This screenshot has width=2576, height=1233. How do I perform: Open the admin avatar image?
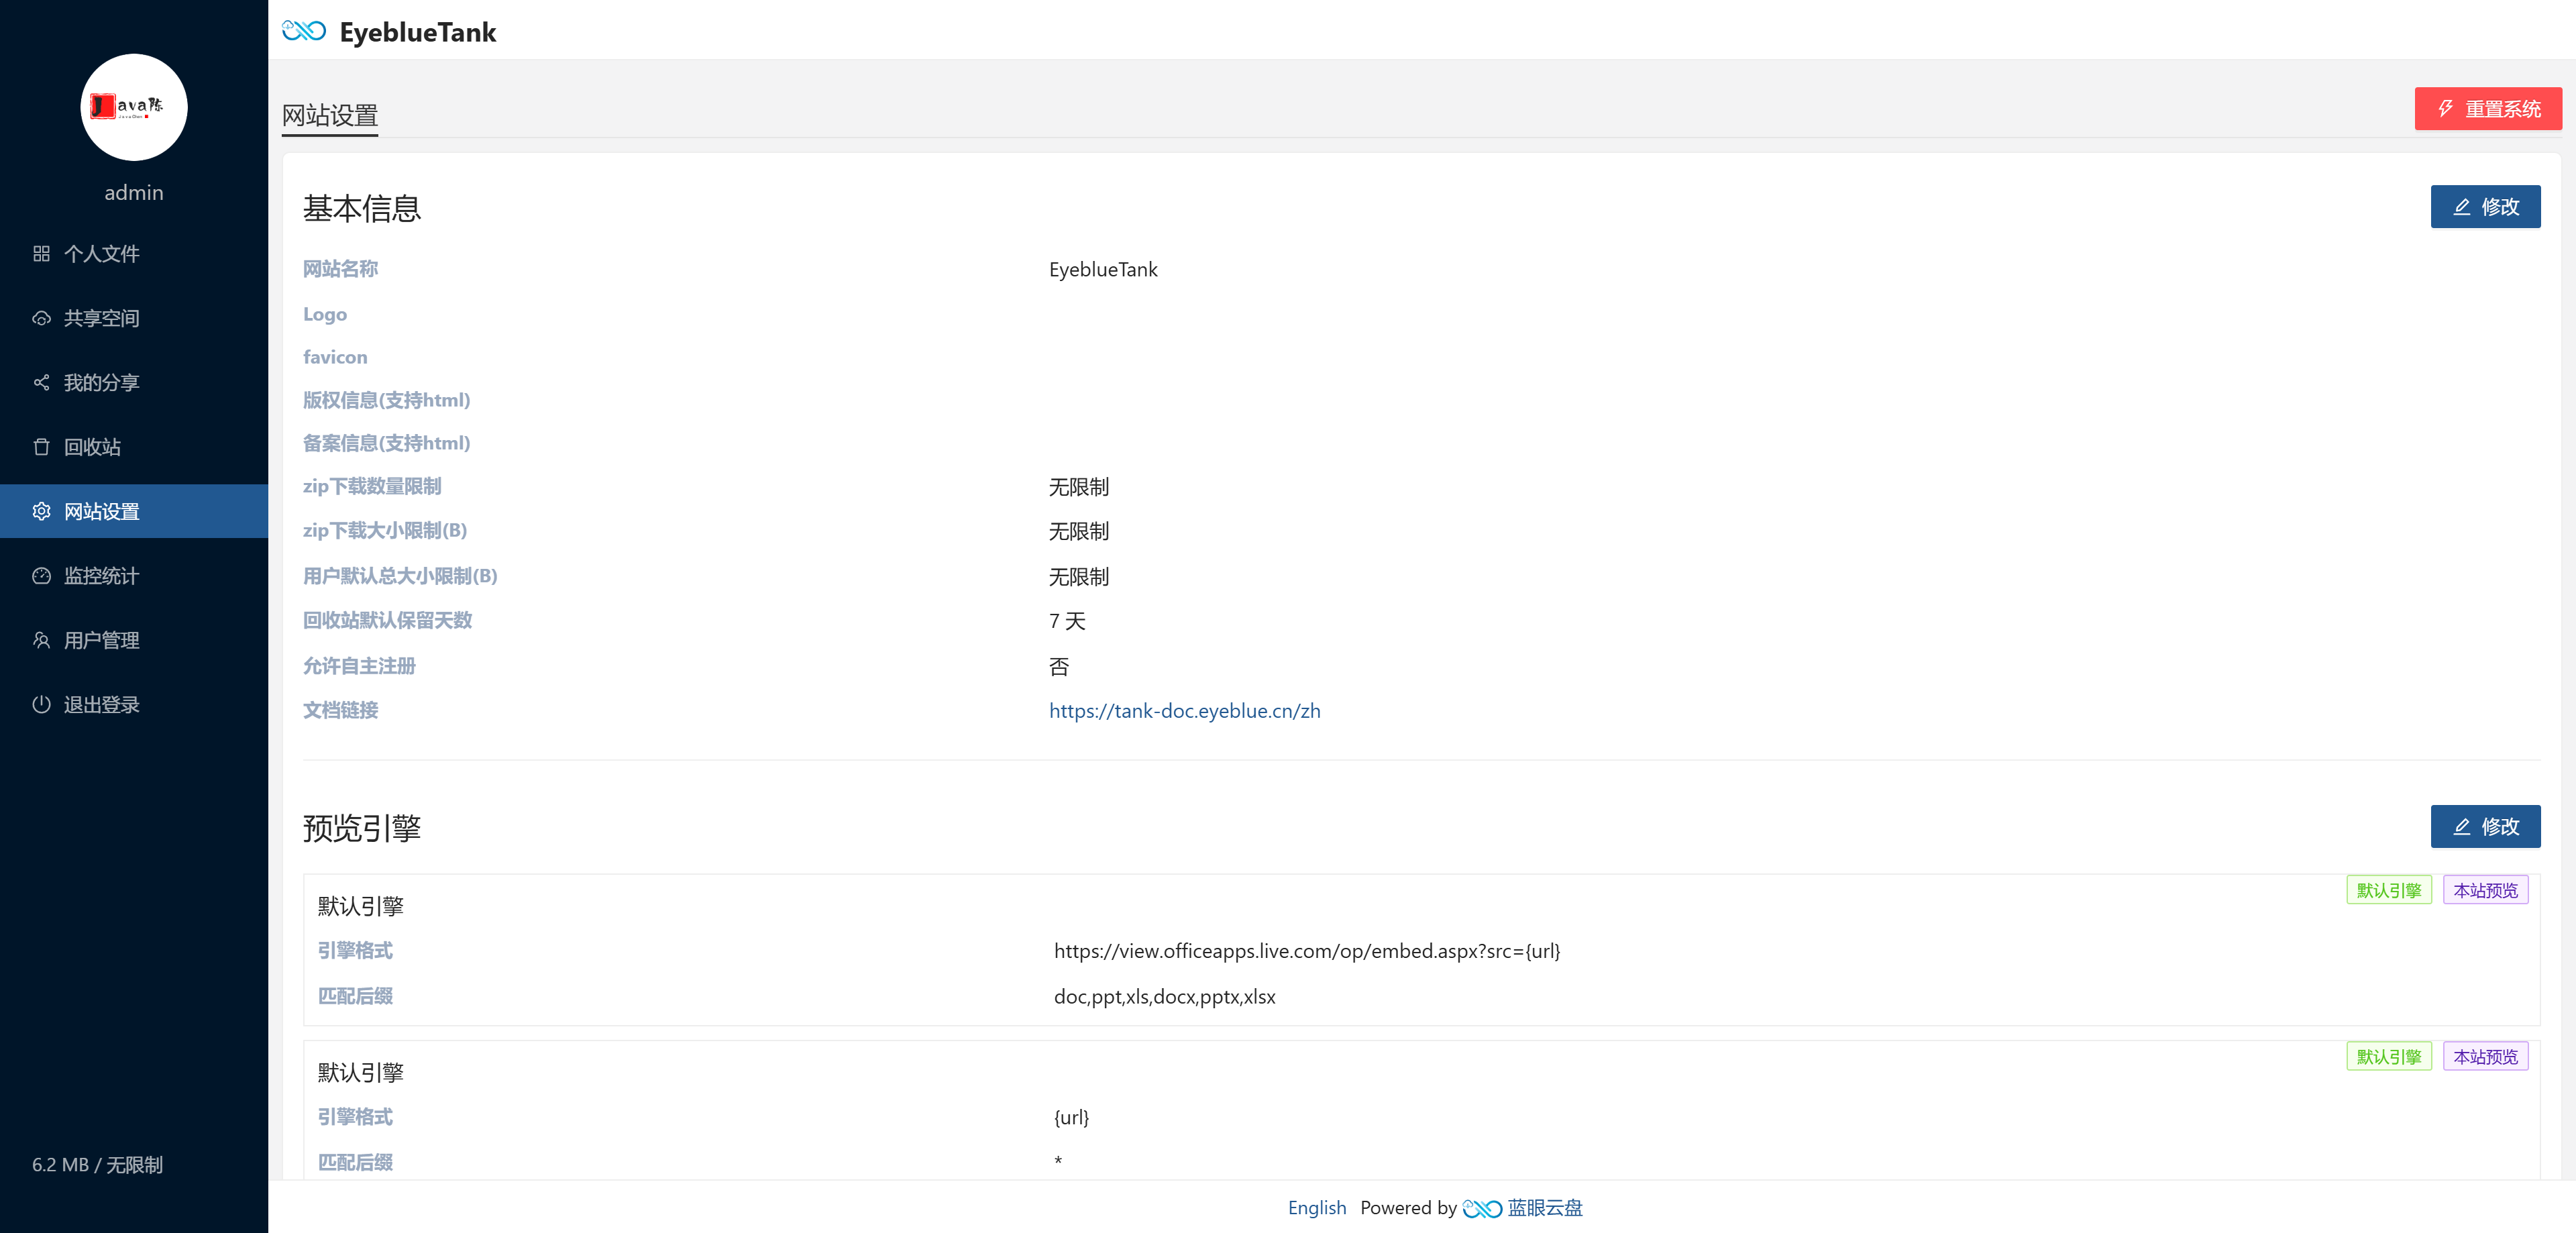(133, 107)
